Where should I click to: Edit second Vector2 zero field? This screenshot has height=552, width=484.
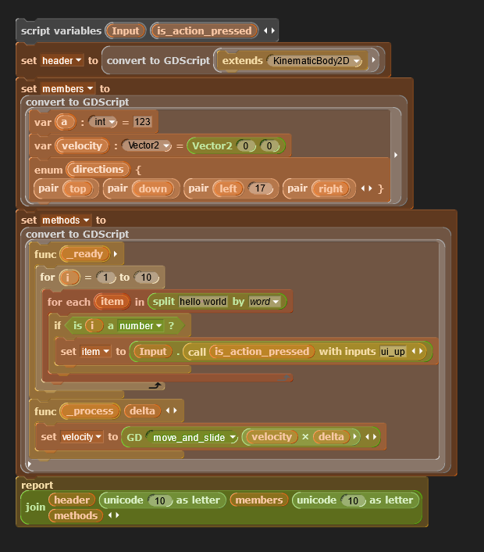point(269,145)
